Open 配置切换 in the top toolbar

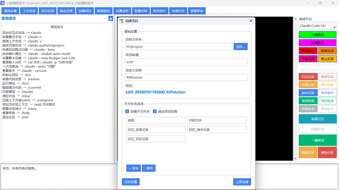click(x=141, y=11)
